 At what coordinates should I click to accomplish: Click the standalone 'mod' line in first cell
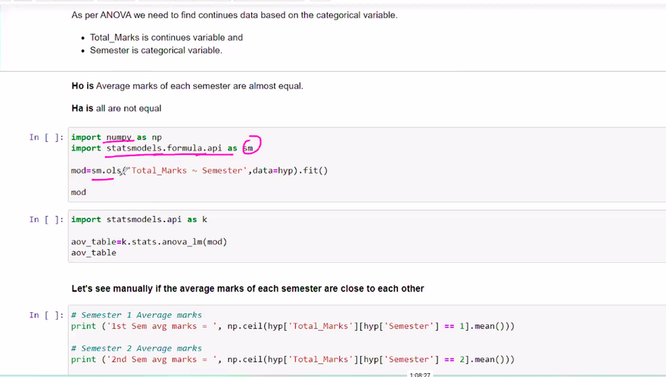tap(79, 193)
